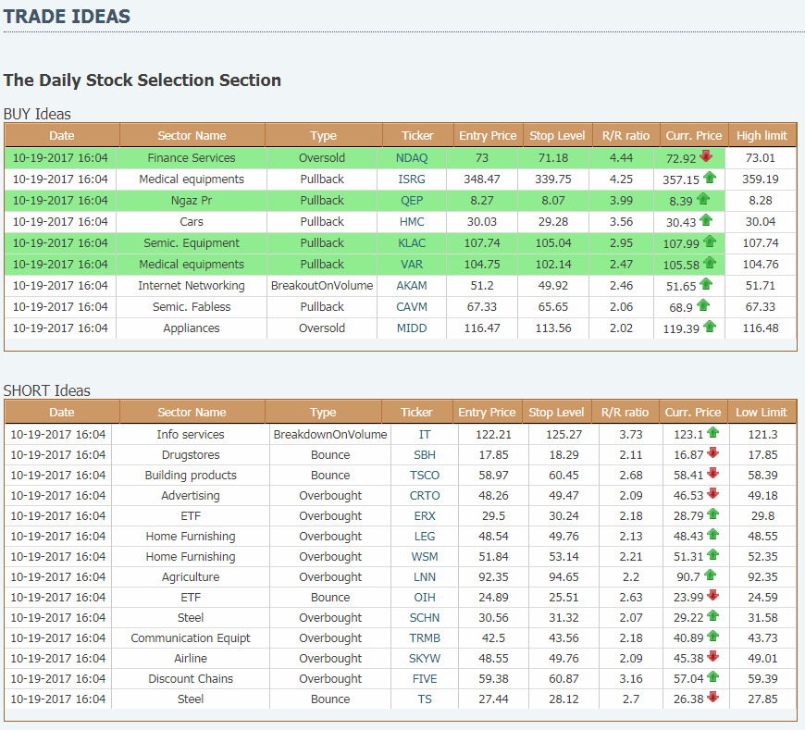
Task: Click the green up arrow in TRMB row
Action: [712, 636]
